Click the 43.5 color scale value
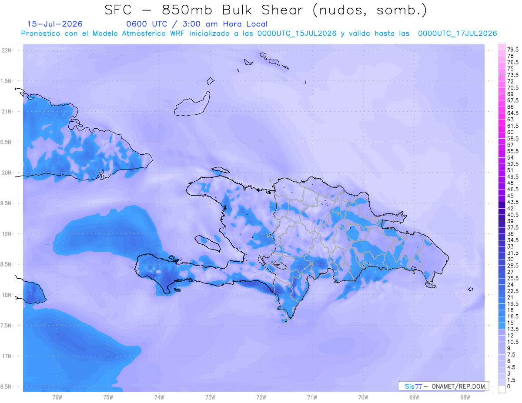Viewport: 522px width, 403px height. click(x=513, y=202)
